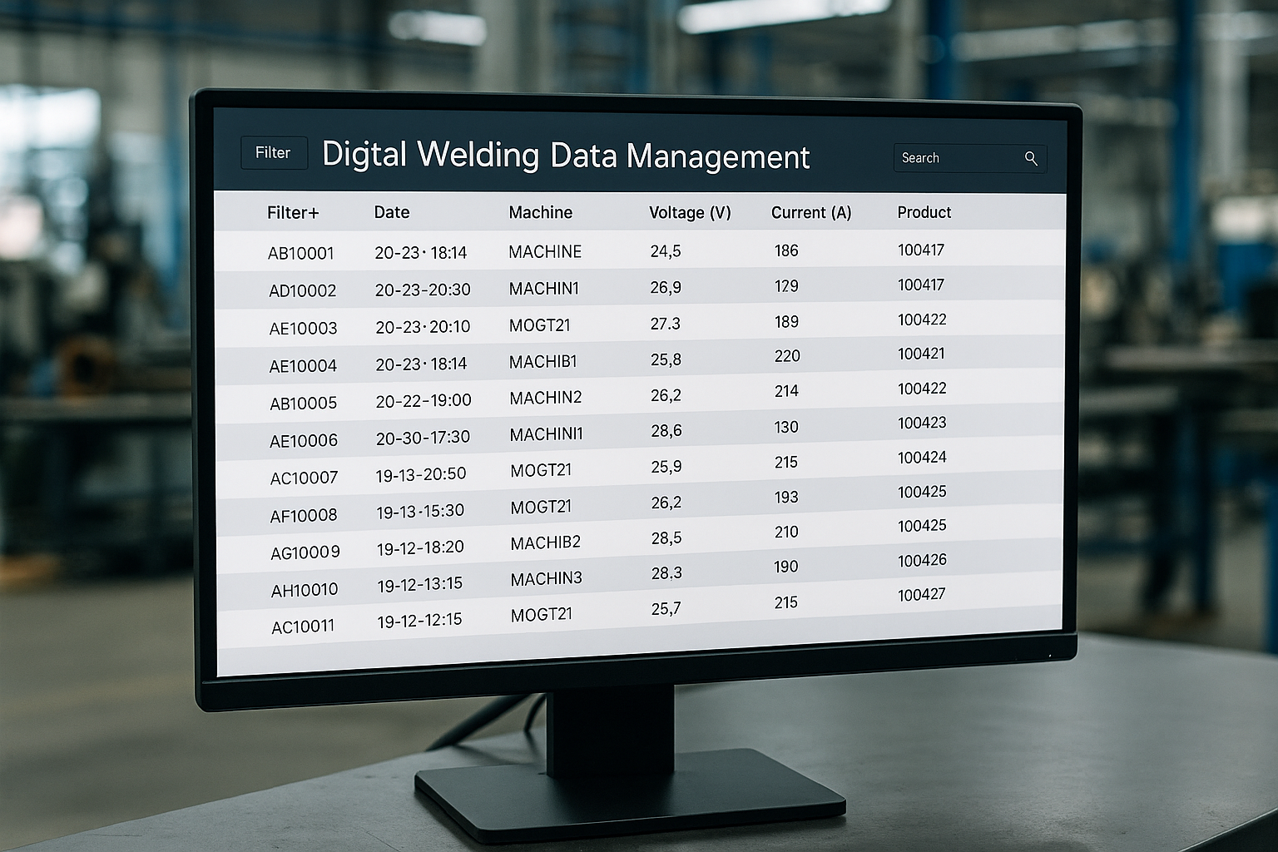
Task: Click the magnifying glass search icon
Action: coord(1031,158)
